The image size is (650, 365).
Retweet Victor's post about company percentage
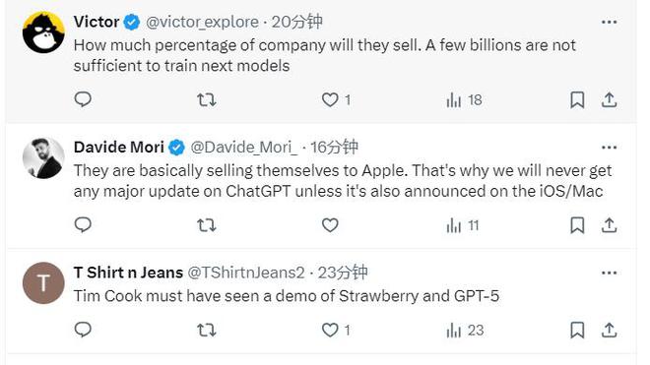point(207,99)
